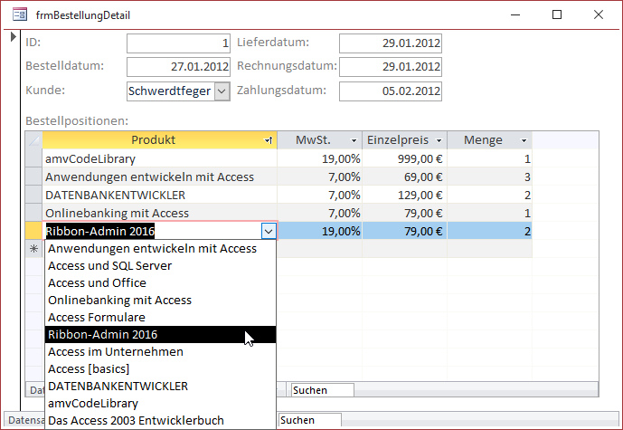
Task: Click the select-all corner of the subform datasheet
Action: click(33, 140)
